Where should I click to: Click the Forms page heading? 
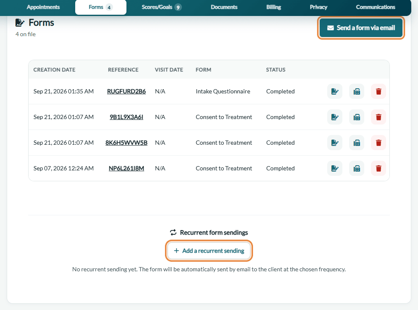[41, 23]
